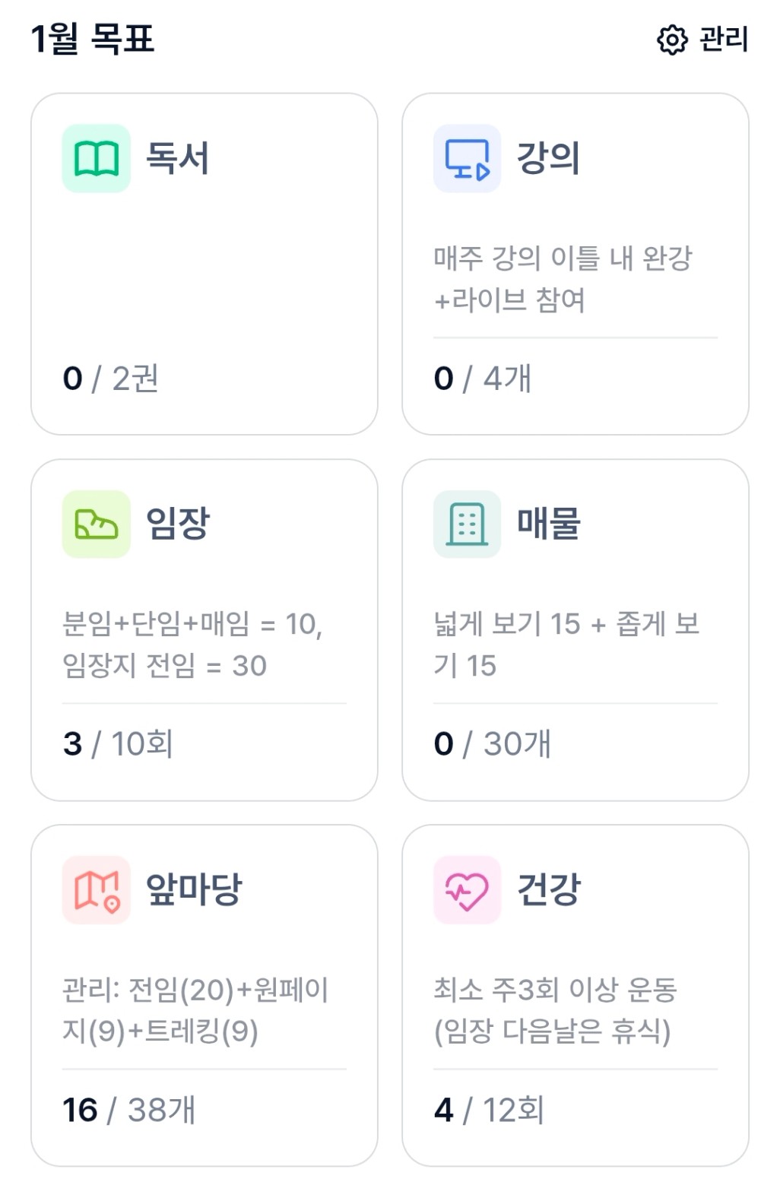Click the building 매물 icon
This screenshot has width=780, height=1201.
467,524
